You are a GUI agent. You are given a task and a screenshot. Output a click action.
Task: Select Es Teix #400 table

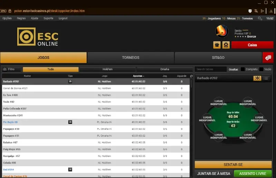click(x=96, y=95)
